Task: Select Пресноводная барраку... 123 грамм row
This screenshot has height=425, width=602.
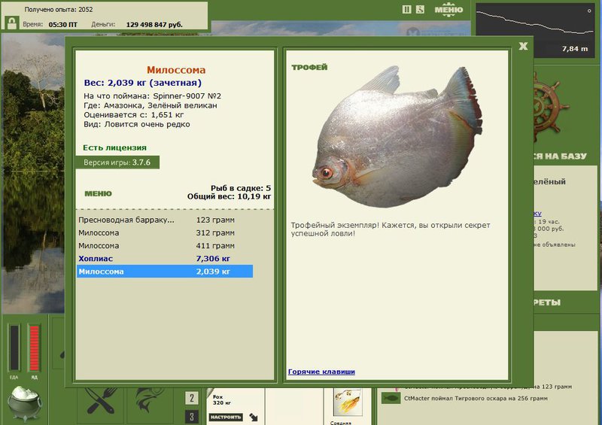Action: (x=164, y=220)
